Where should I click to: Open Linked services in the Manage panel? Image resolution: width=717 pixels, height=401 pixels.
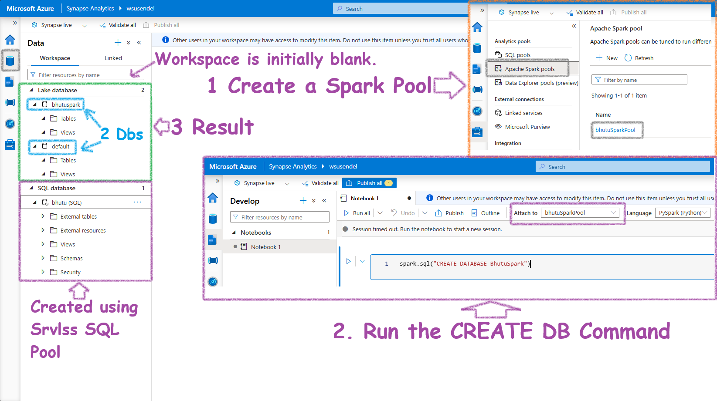pos(523,113)
